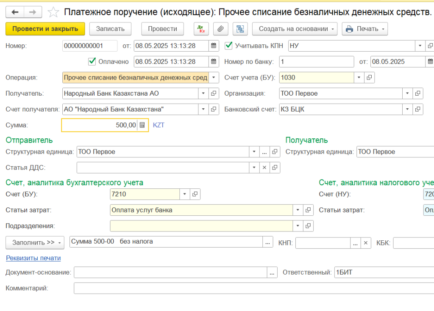The width and height of the screenshot is (434, 311).
Task: Open calculator icon in Сумма field
Action: (x=142, y=125)
